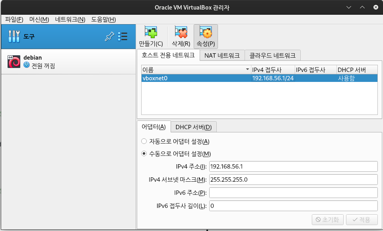This screenshot has height=231, width=383.
Task: Switch to the DHCP 서버(D) tab
Action: point(193,127)
